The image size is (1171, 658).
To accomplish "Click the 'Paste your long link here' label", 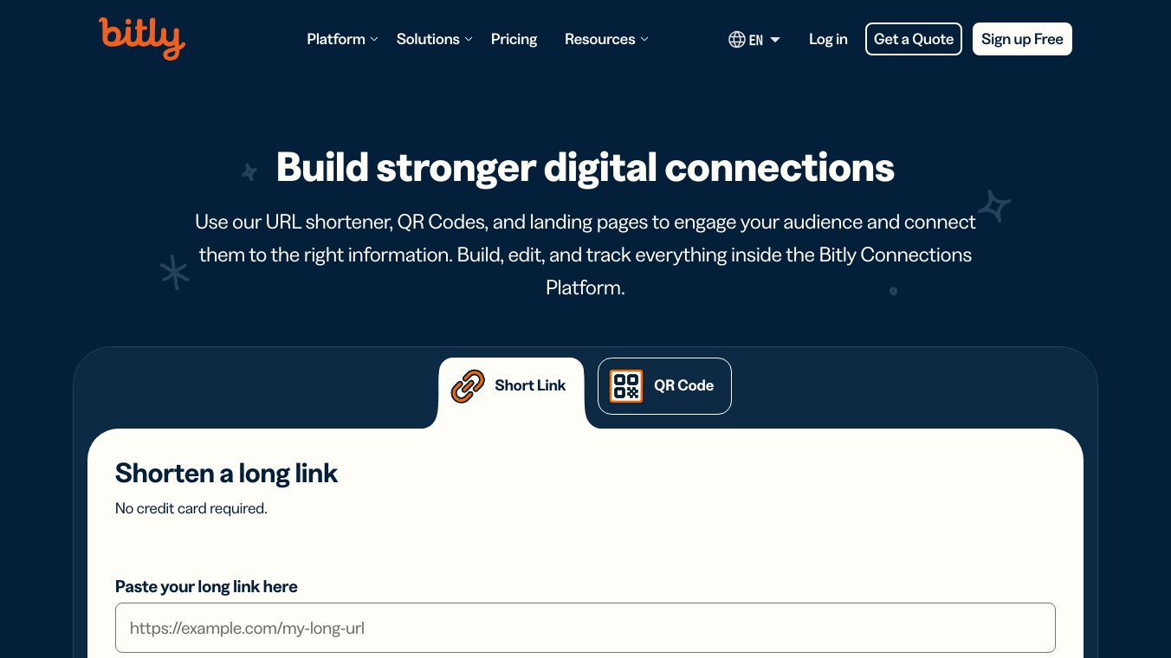I will click(206, 586).
